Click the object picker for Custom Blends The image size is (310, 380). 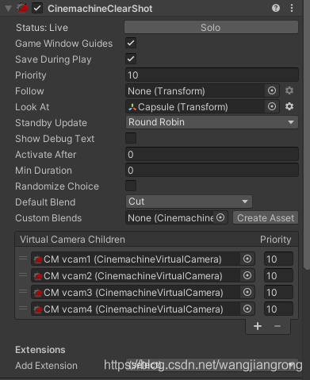(x=220, y=217)
